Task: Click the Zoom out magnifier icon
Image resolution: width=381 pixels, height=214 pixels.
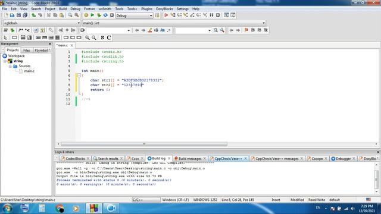Action: point(94,38)
